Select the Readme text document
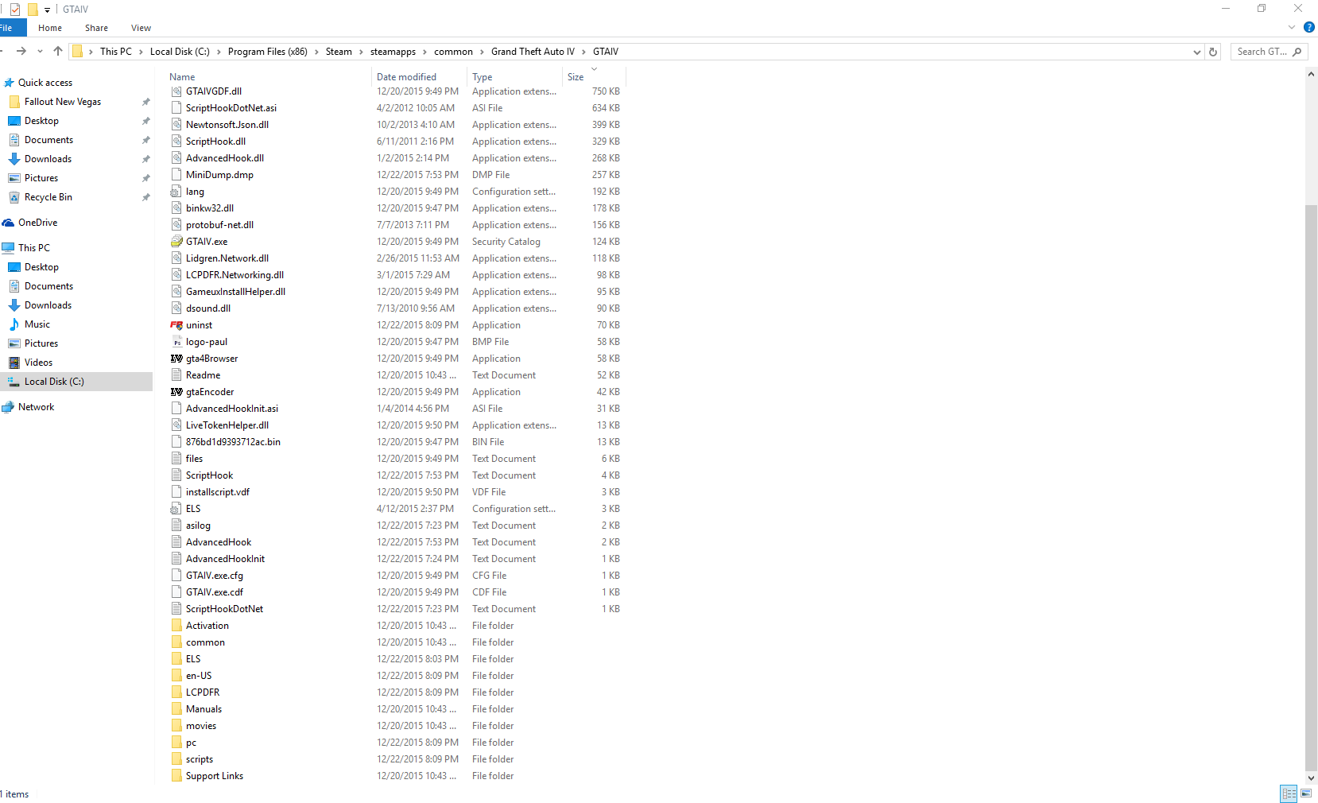The height and width of the screenshot is (803, 1318). [x=204, y=375]
